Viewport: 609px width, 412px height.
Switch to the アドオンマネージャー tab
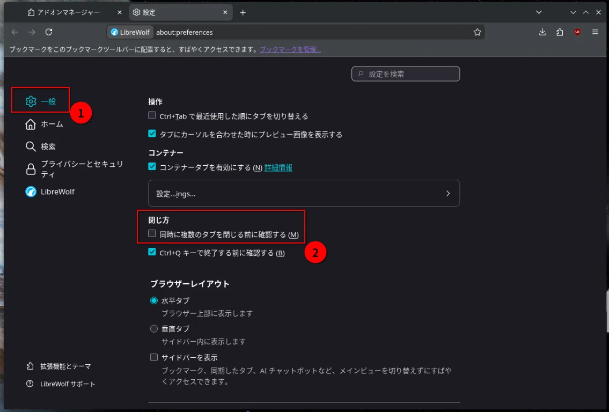point(69,12)
